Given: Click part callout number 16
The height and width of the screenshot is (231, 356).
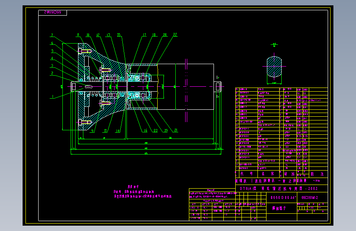Looking at the screenshot, I should tap(145, 131).
